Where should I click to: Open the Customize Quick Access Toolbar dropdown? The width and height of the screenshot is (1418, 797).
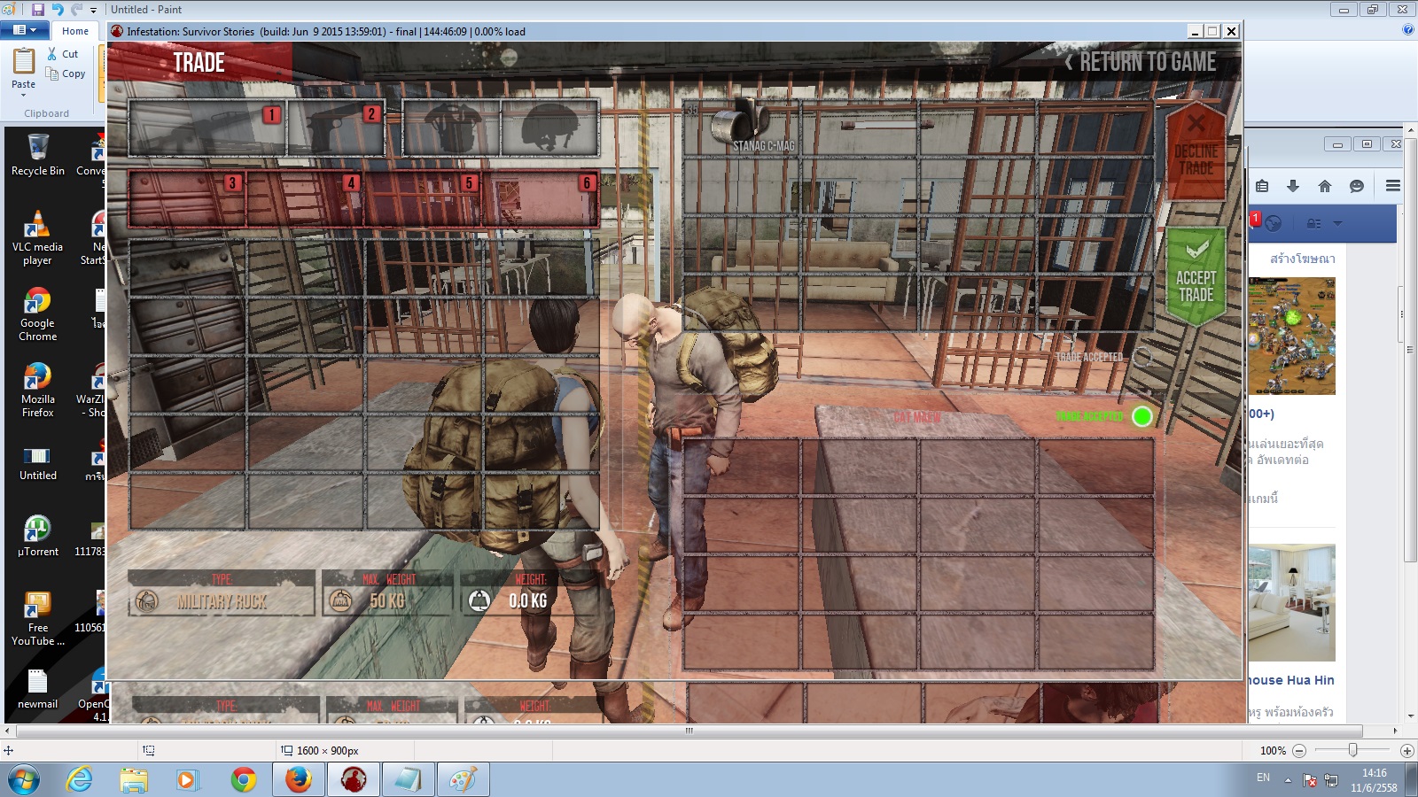(x=93, y=11)
